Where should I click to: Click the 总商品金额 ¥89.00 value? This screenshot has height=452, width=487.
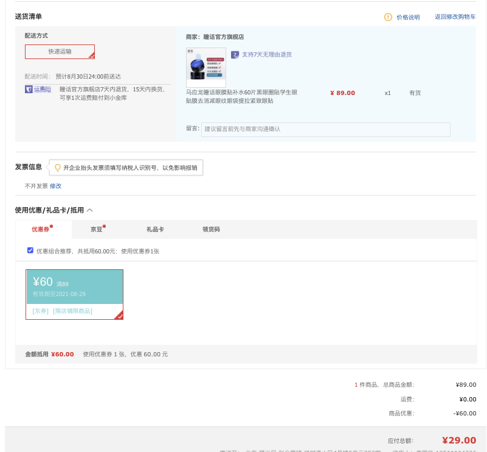point(466,385)
